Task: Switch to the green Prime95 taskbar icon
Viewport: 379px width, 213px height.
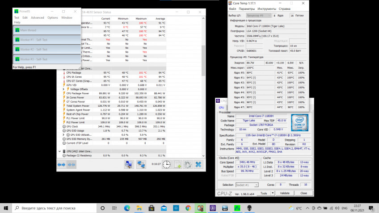Action: point(237,208)
